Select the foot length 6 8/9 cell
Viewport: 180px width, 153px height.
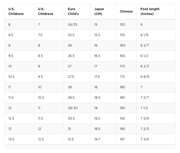click(145, 77)
